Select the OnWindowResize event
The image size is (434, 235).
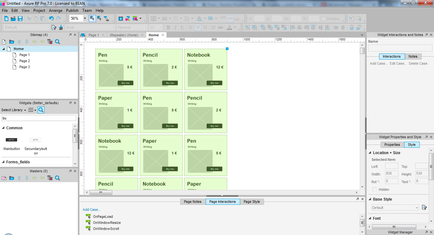[x=107, y=223]
